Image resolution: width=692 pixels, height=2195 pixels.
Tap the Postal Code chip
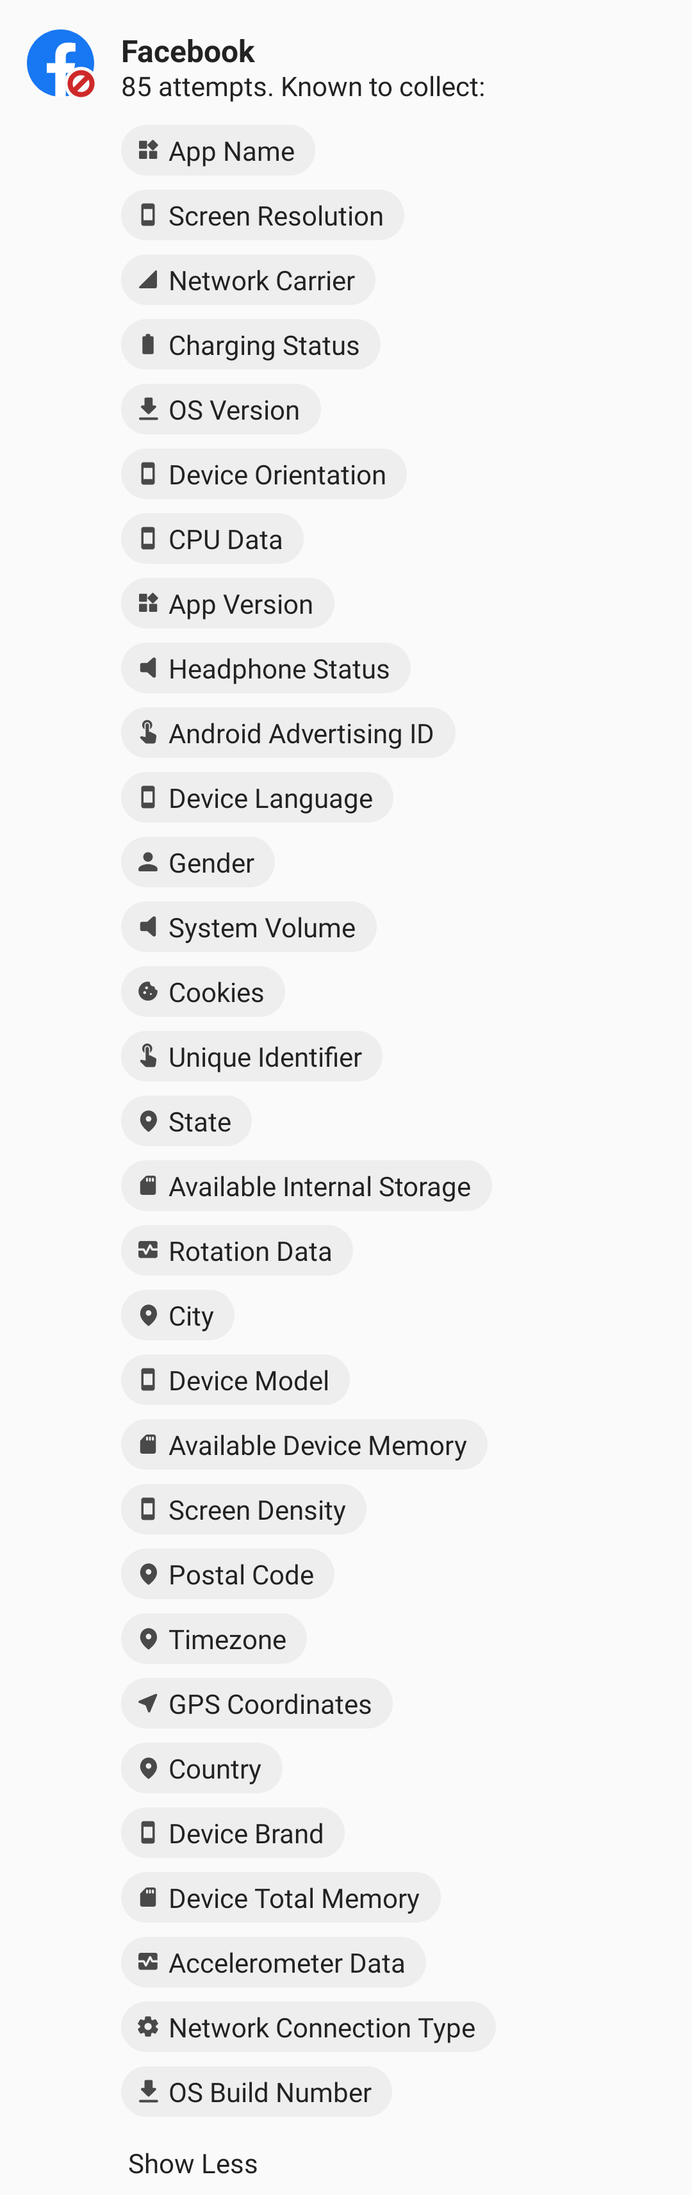(227, 1575)
